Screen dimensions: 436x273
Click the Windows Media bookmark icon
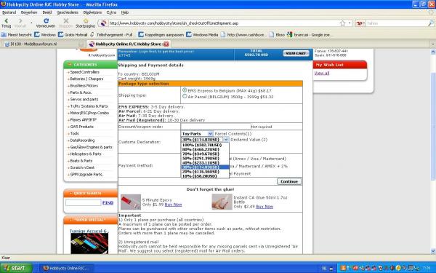coord(189,34)
